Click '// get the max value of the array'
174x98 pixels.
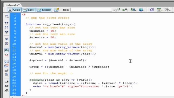point(61,44)
